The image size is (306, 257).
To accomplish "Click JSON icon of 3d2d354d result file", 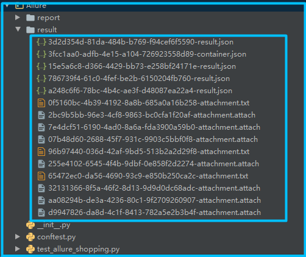I will (x=41, y=42).
